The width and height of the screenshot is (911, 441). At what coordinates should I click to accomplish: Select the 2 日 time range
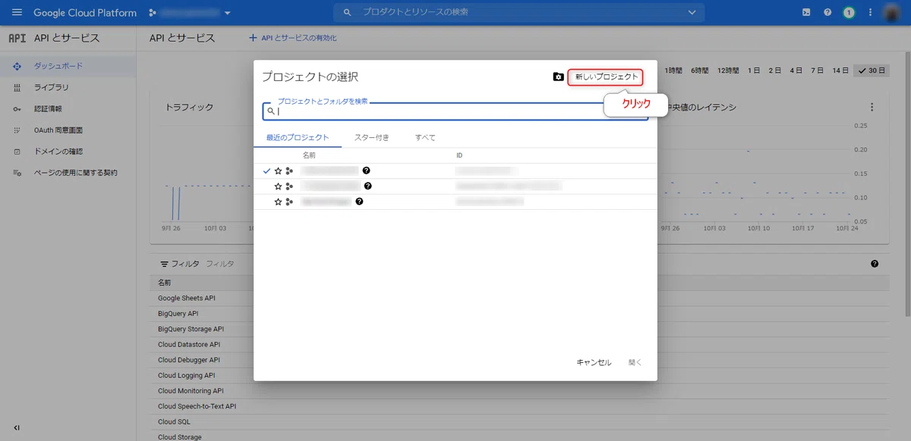774,70
